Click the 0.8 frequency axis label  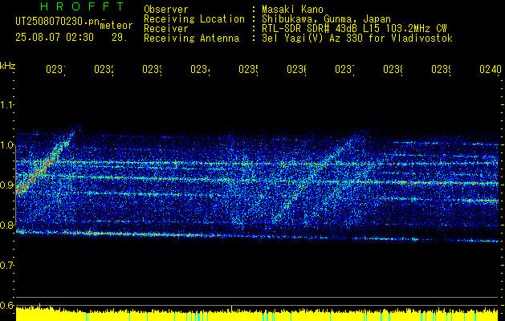tap(7, 225)
